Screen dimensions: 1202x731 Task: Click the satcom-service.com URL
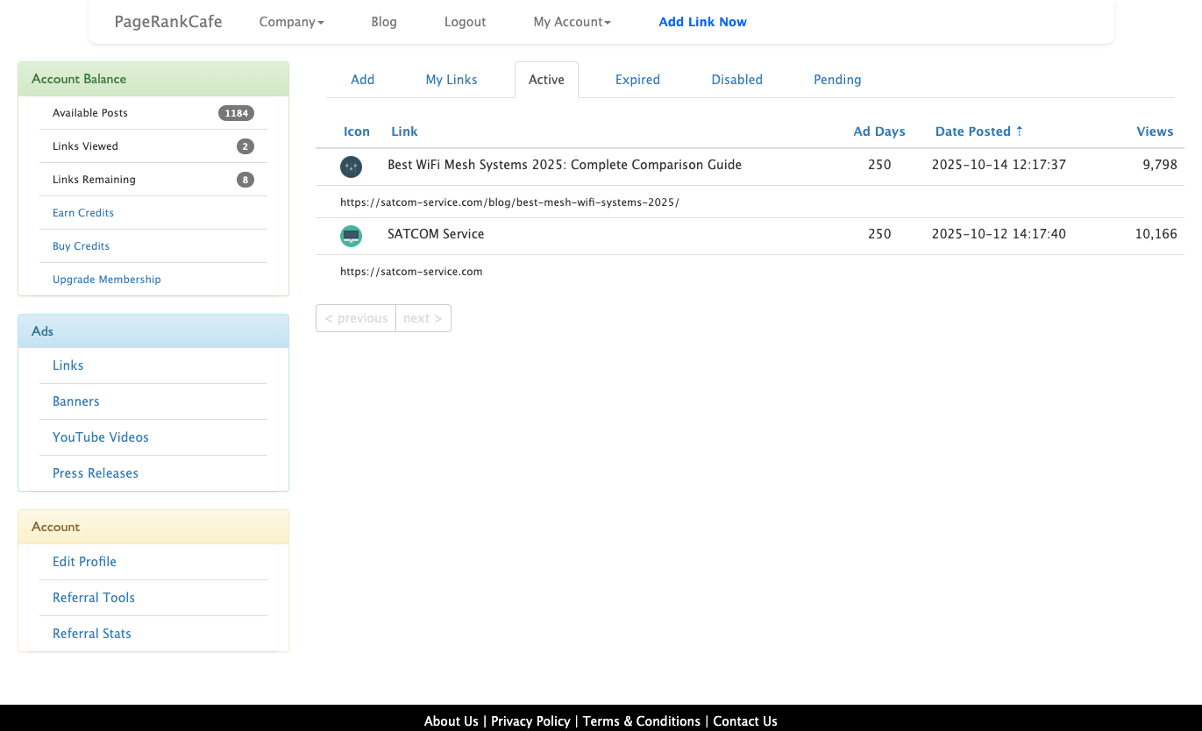[411, 272]
